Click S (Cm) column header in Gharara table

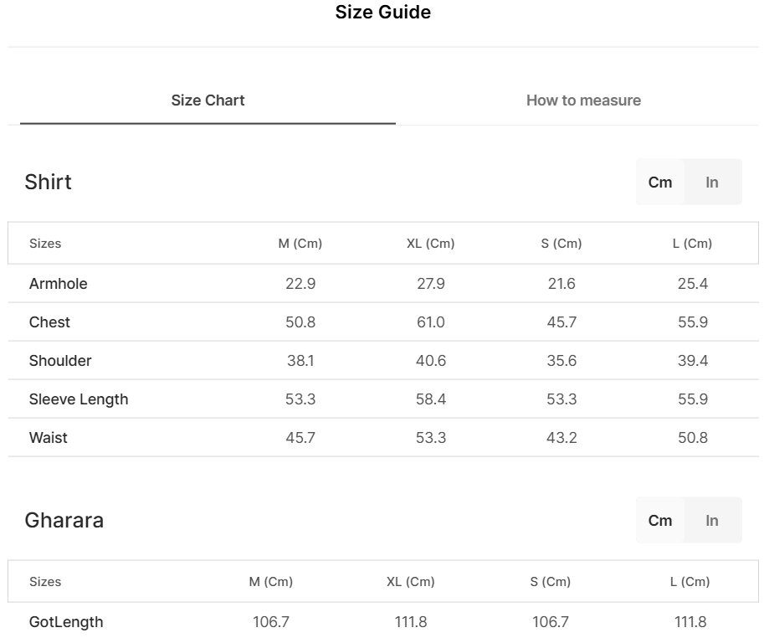click(551, 582)
